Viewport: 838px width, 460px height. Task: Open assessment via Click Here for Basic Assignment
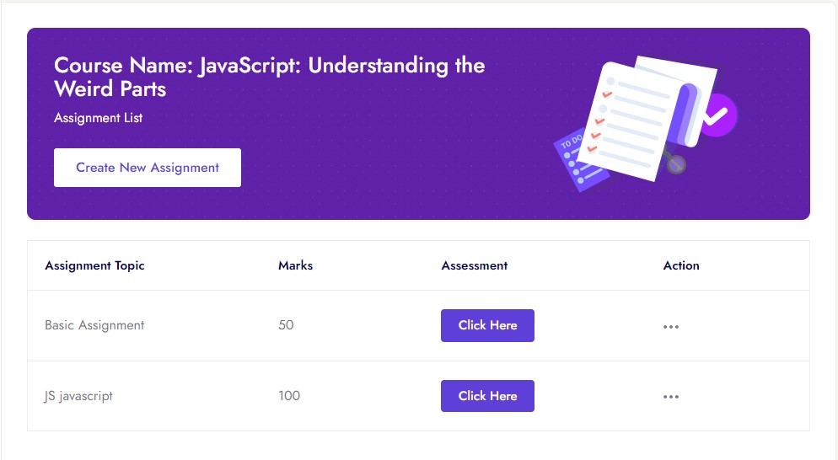487,325
